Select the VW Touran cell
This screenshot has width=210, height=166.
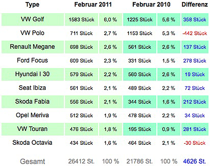33,129
